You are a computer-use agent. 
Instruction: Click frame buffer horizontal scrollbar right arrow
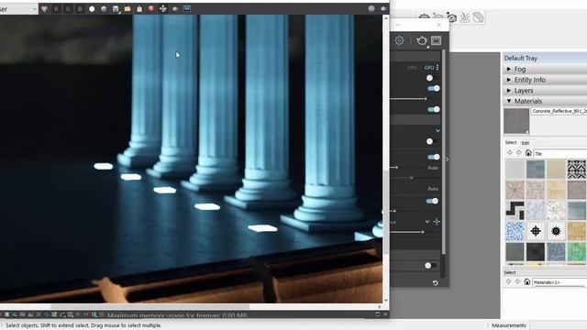tap(379, 306)
